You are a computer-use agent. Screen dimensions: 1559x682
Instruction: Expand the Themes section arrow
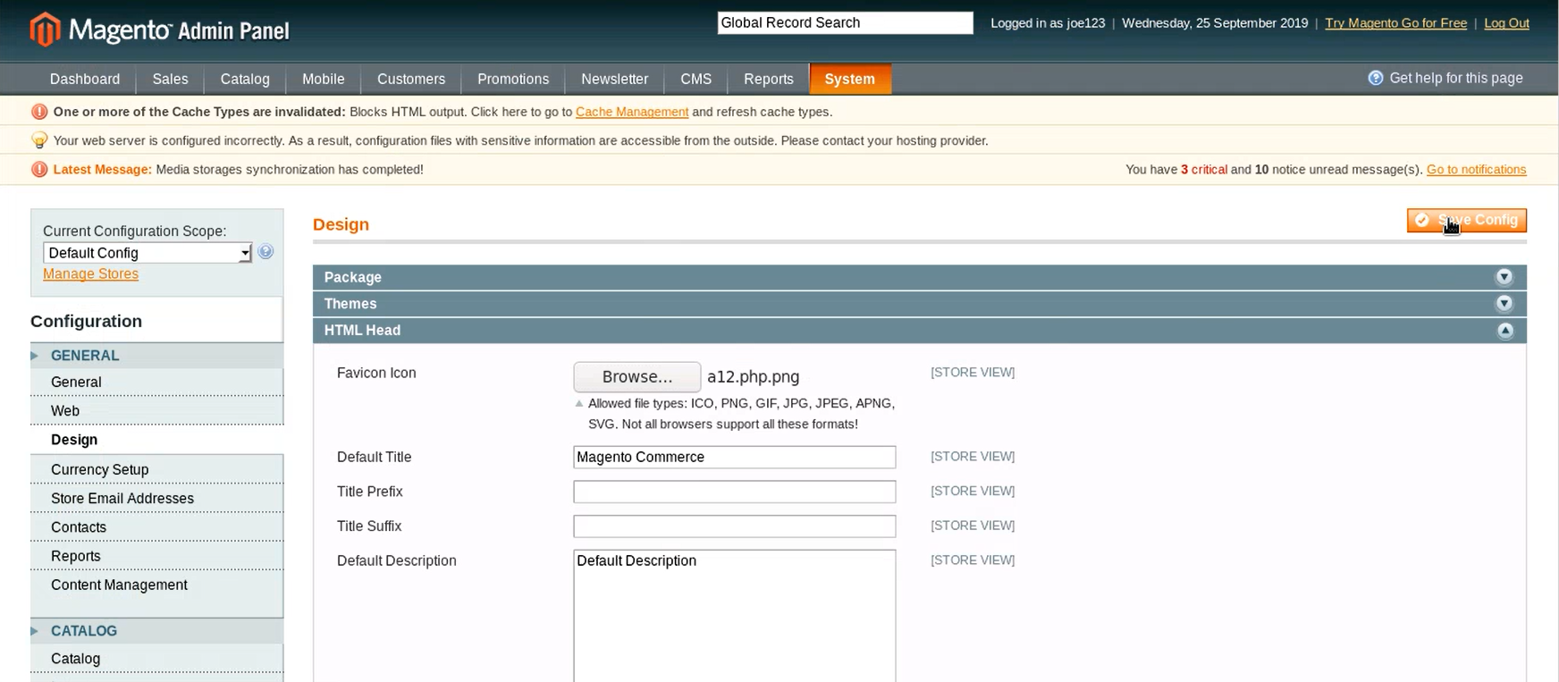pyautogui.click(x=1504, y=304)
